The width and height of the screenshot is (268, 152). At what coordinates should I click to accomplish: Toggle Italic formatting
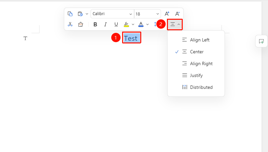click(x=105, y=24)
